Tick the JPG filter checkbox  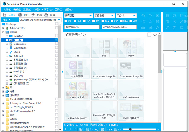(75, 21)
